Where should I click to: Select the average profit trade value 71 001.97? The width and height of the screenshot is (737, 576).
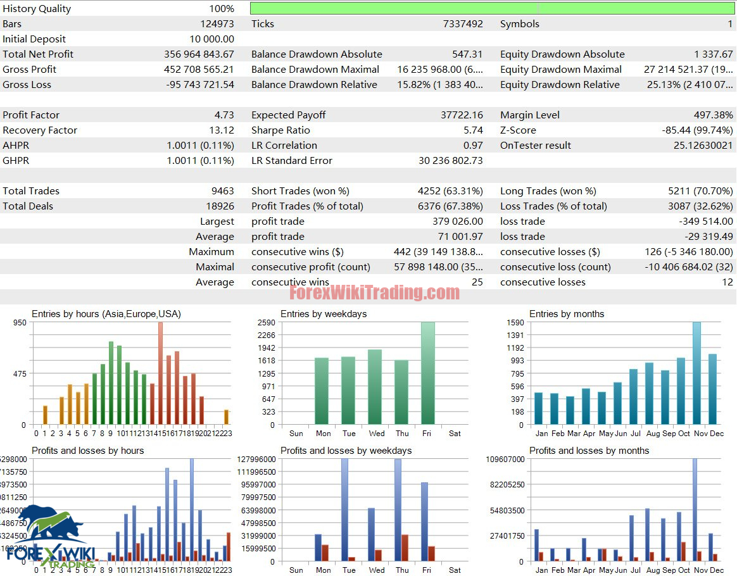pyautogui.click(x=461, y=237)
